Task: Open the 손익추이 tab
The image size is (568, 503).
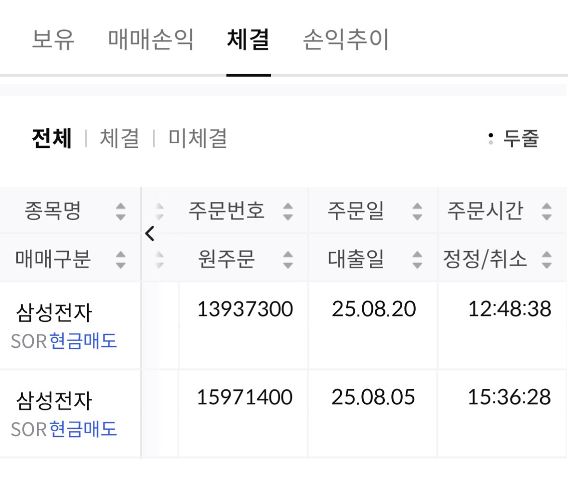Action: 345,40
